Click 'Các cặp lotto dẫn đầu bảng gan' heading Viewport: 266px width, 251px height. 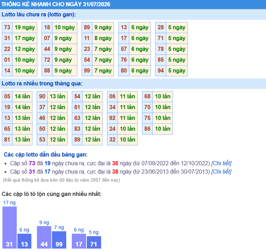point(46,154)
